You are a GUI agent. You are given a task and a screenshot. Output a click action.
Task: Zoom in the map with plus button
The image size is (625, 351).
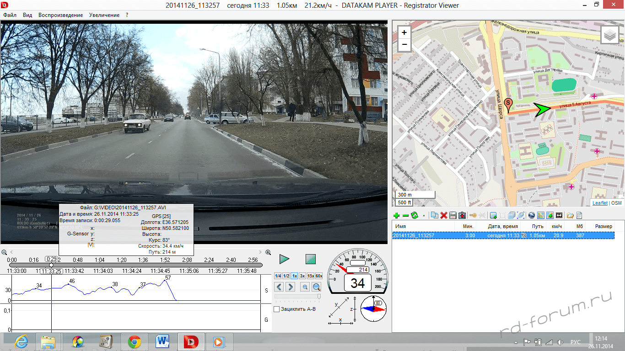coord(404,33)
